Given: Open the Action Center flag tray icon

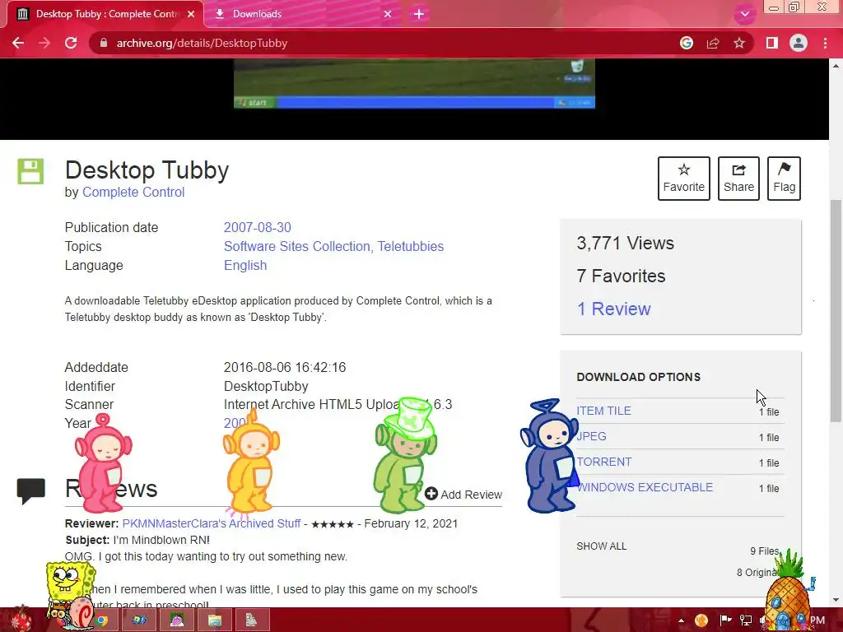Looking at the screenshot, I should tap(724, 620).
